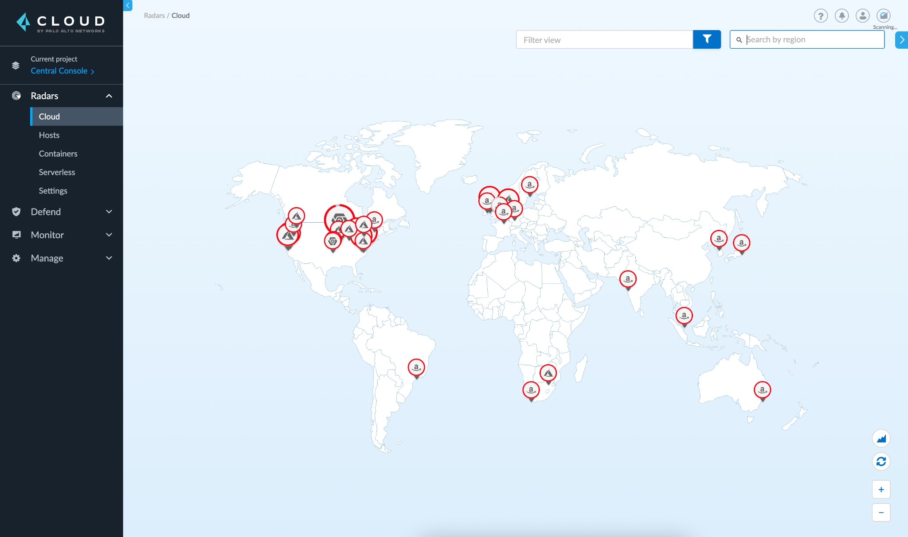Click the Manage gear icon
Image resolution: width=908 pixels, height=537 pixels.
point(16,258)
